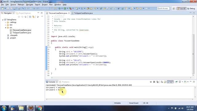Open the Project menu
This screenshot has height=111, width=197.
45,5
